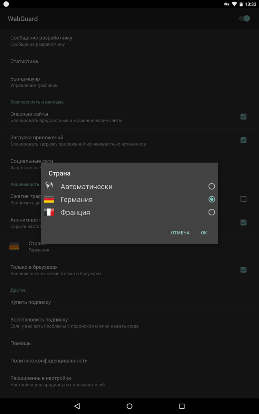Tap the Android home circle button
Image resolution: width=259 pixels, height=414 pixels.
tap(129, 406)
